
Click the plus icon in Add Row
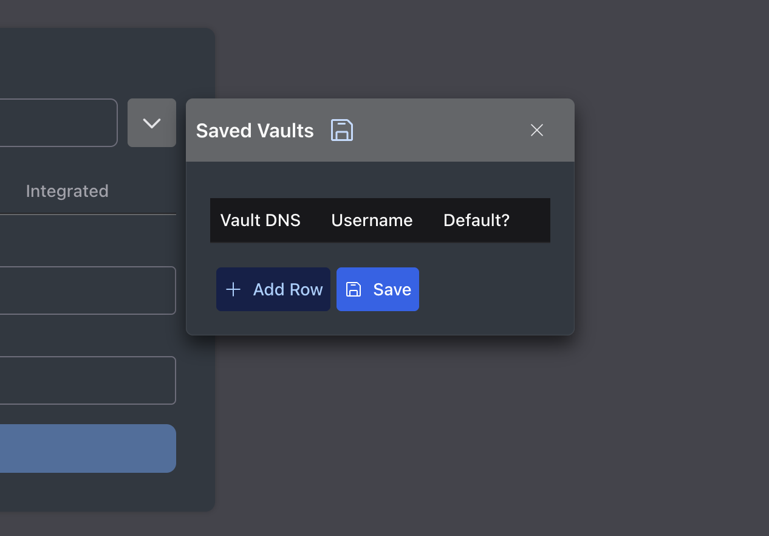[x=233, y=289]
